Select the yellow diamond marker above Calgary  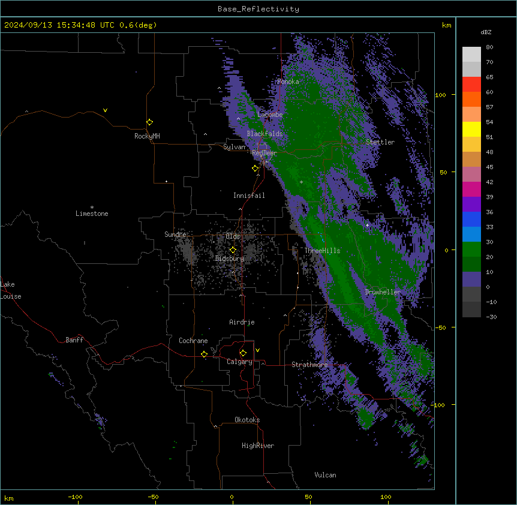tap(244, 353)
